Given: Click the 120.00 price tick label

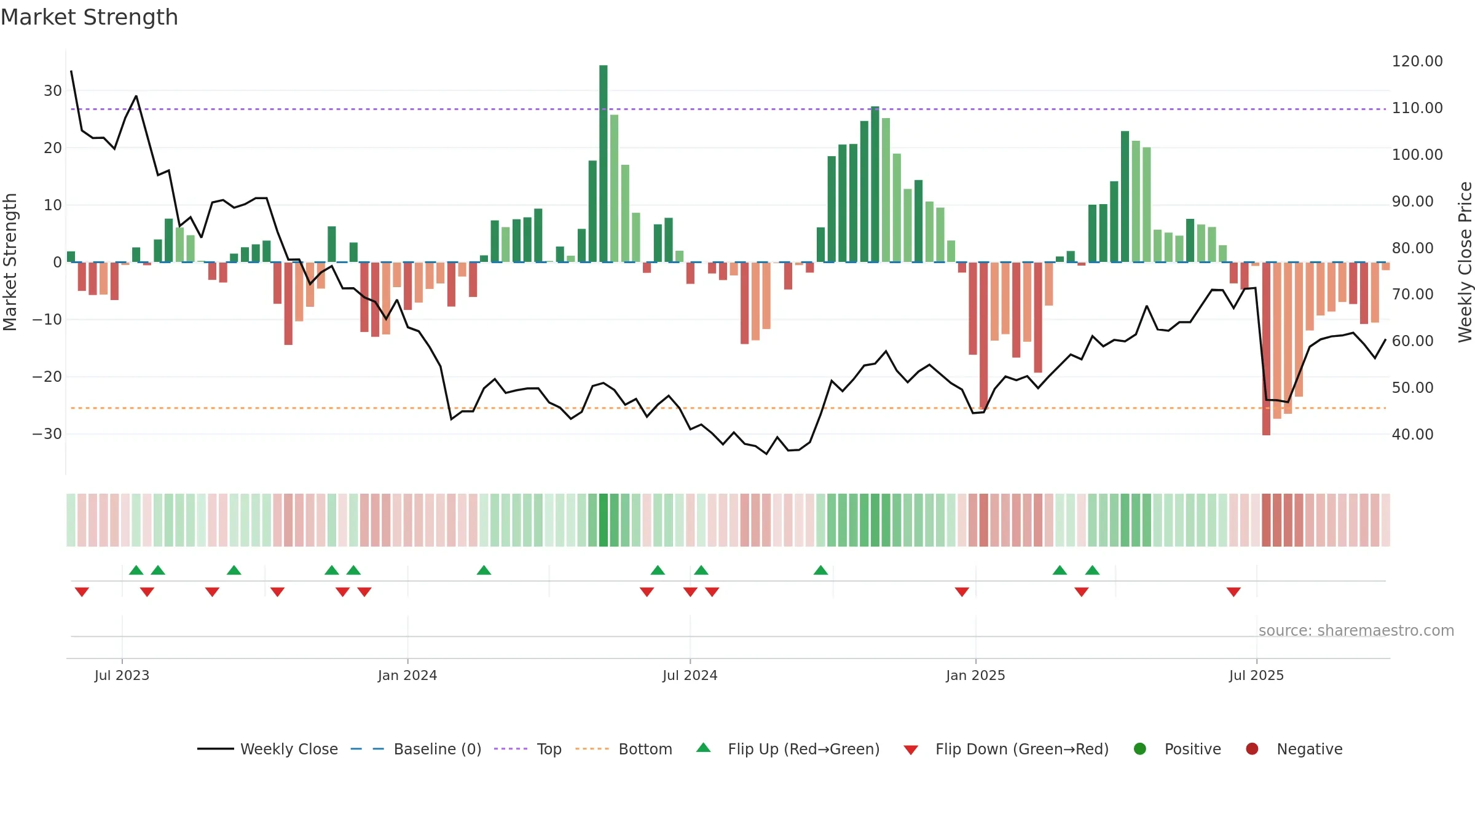Looking at the screenshot, I should (x=1417, y=61).
